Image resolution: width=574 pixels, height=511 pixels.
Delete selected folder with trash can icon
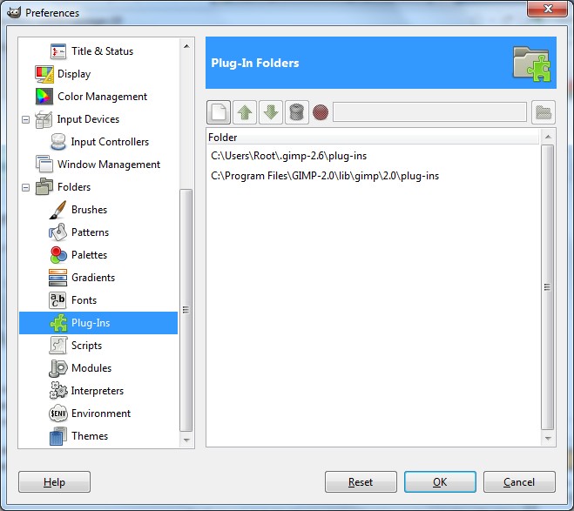click(297, 112)
